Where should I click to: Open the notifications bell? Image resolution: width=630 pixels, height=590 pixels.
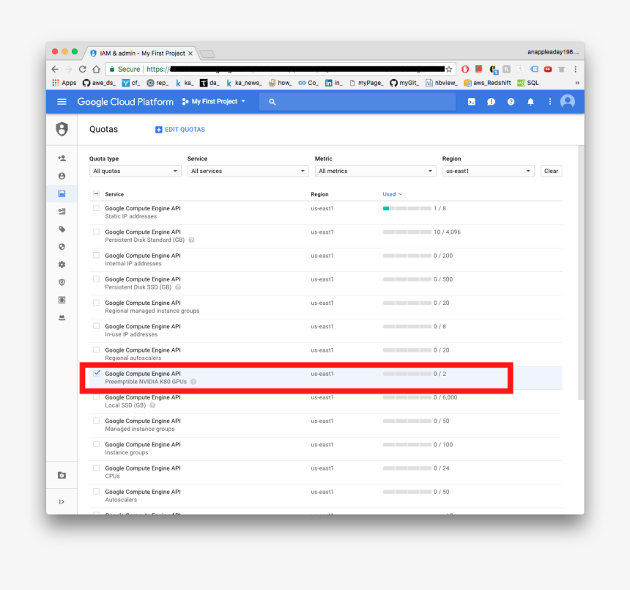530,102
